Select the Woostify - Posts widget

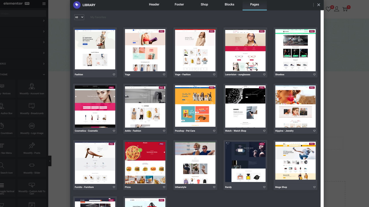(32, 148)
